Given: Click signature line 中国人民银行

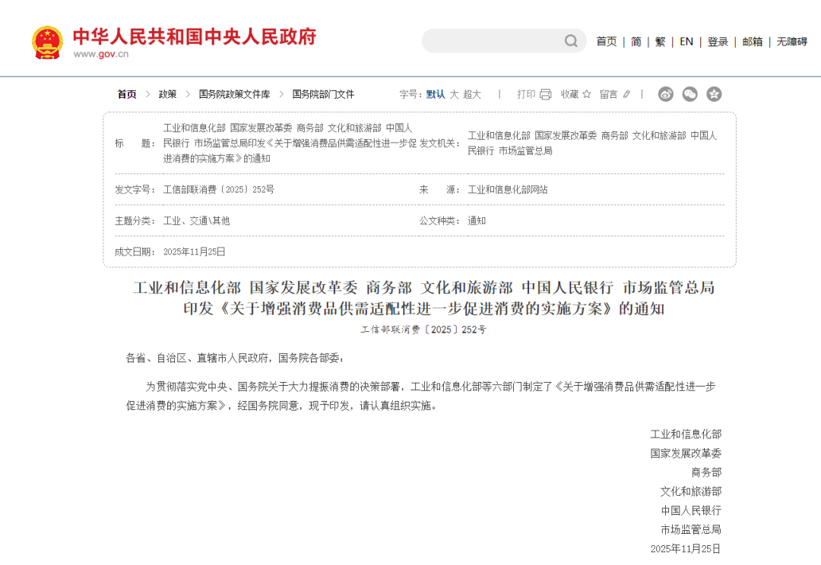Looking at the screenshot, I should (691, 510).
